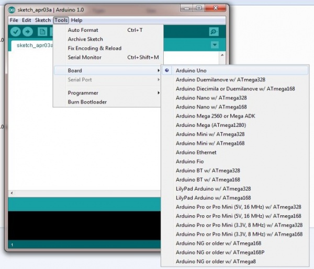Close the Arduino window
The height and width of the screenshot is (269, 314).
(216, 8)
